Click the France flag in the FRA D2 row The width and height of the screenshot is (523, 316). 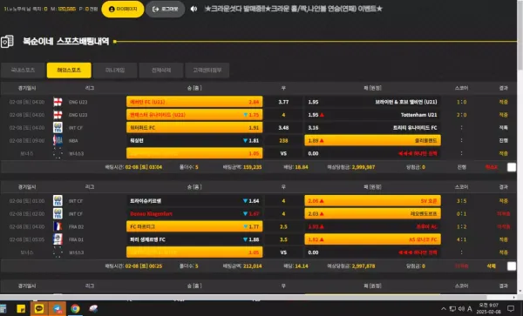(x=58, y=226)
